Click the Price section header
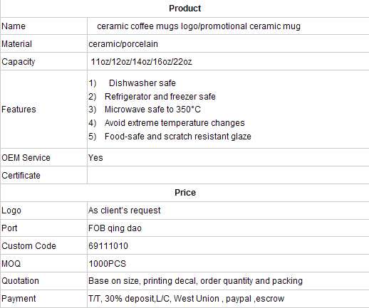This screenshot has width=369, height=308. coord(185,193)
